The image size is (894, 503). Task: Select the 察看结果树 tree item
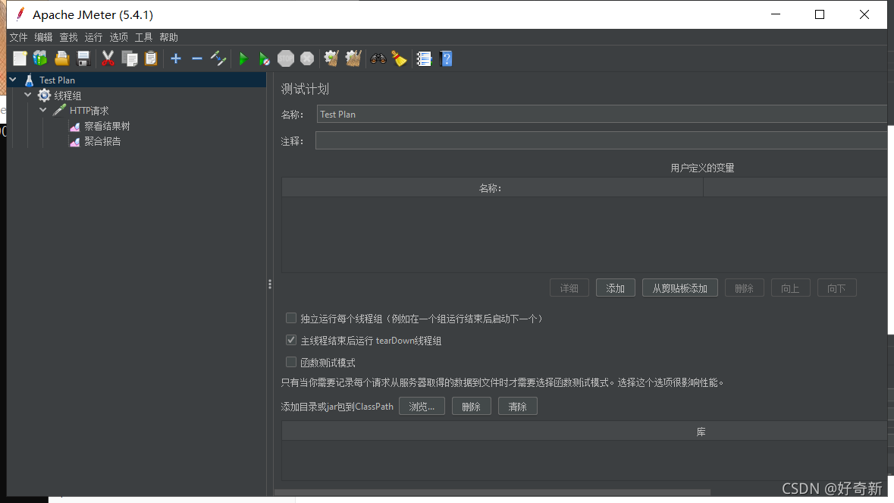[x=107, y=126]
